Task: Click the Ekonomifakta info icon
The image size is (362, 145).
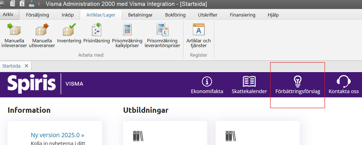Action: (x=207, y=82)
